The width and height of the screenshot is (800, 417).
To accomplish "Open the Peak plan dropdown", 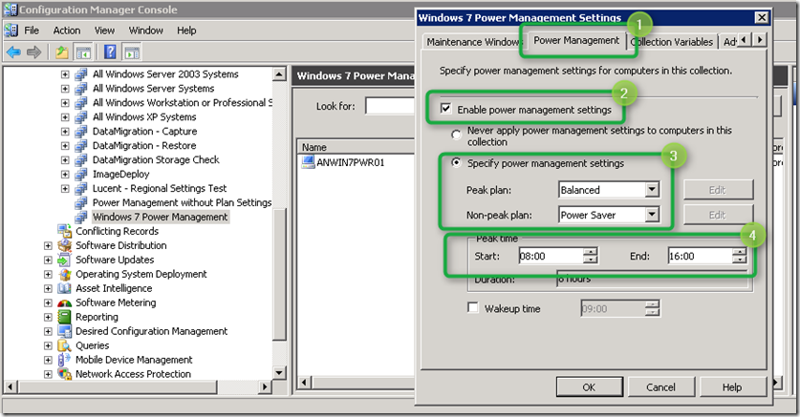I will point(652,189).
